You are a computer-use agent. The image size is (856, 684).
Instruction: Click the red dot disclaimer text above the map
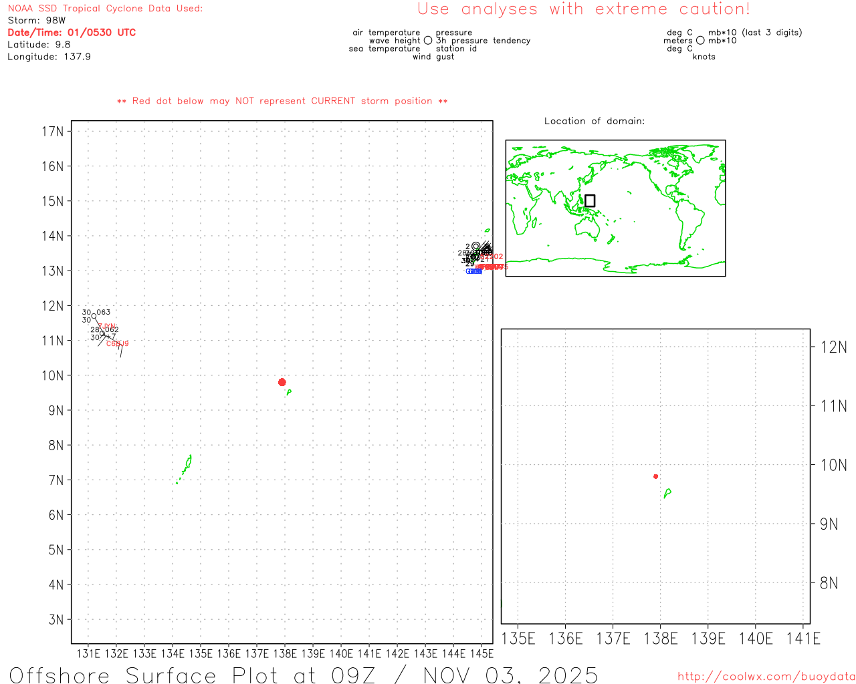(x=282, y=101)
